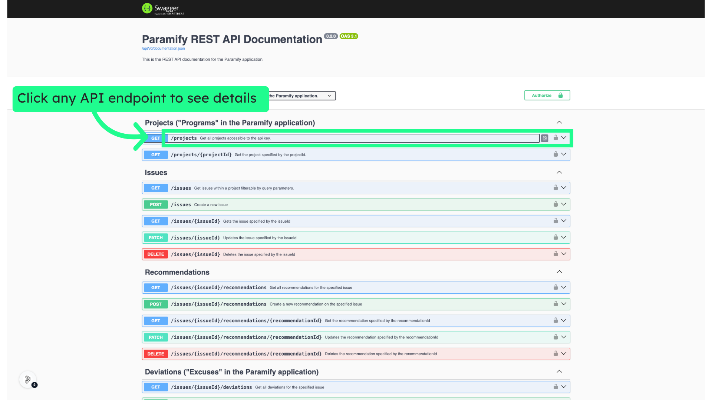Viewport: 712px width, 400px height.
Task: Open the floating help widget with badge 2
Action: [x=28, y=380]
